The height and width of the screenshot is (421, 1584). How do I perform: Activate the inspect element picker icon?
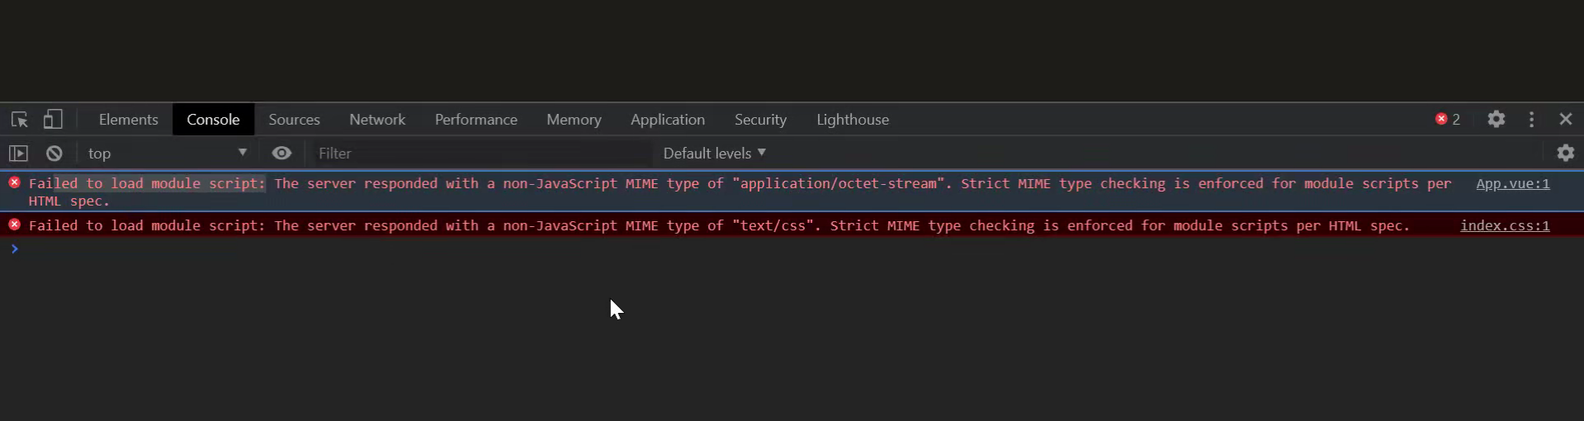pos(20,120)
